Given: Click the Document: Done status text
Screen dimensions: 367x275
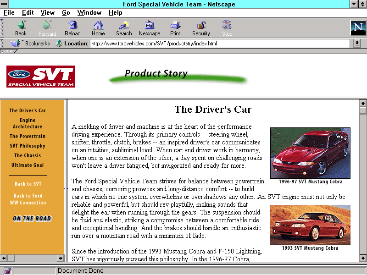Looking at the screenshot, I should (81, 271).
